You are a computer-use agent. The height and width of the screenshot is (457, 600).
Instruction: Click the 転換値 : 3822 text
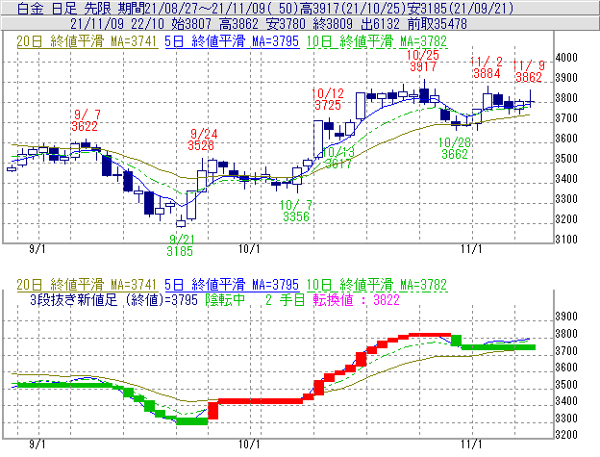click(x=356, y=299)
